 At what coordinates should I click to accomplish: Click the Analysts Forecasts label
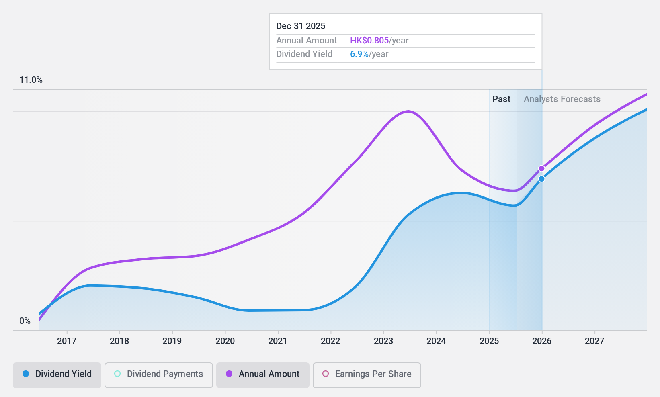tap(562, 99)
